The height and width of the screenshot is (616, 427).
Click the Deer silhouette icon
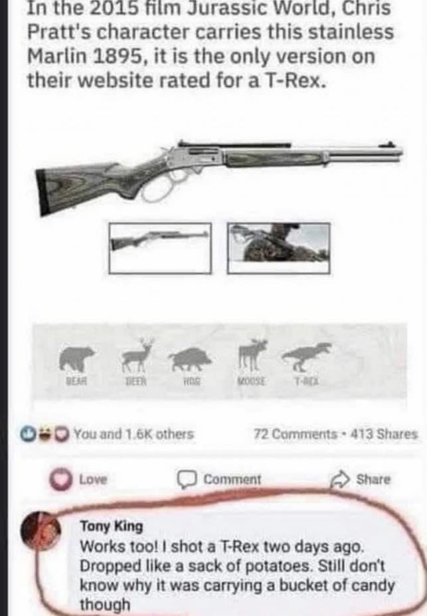137,354
